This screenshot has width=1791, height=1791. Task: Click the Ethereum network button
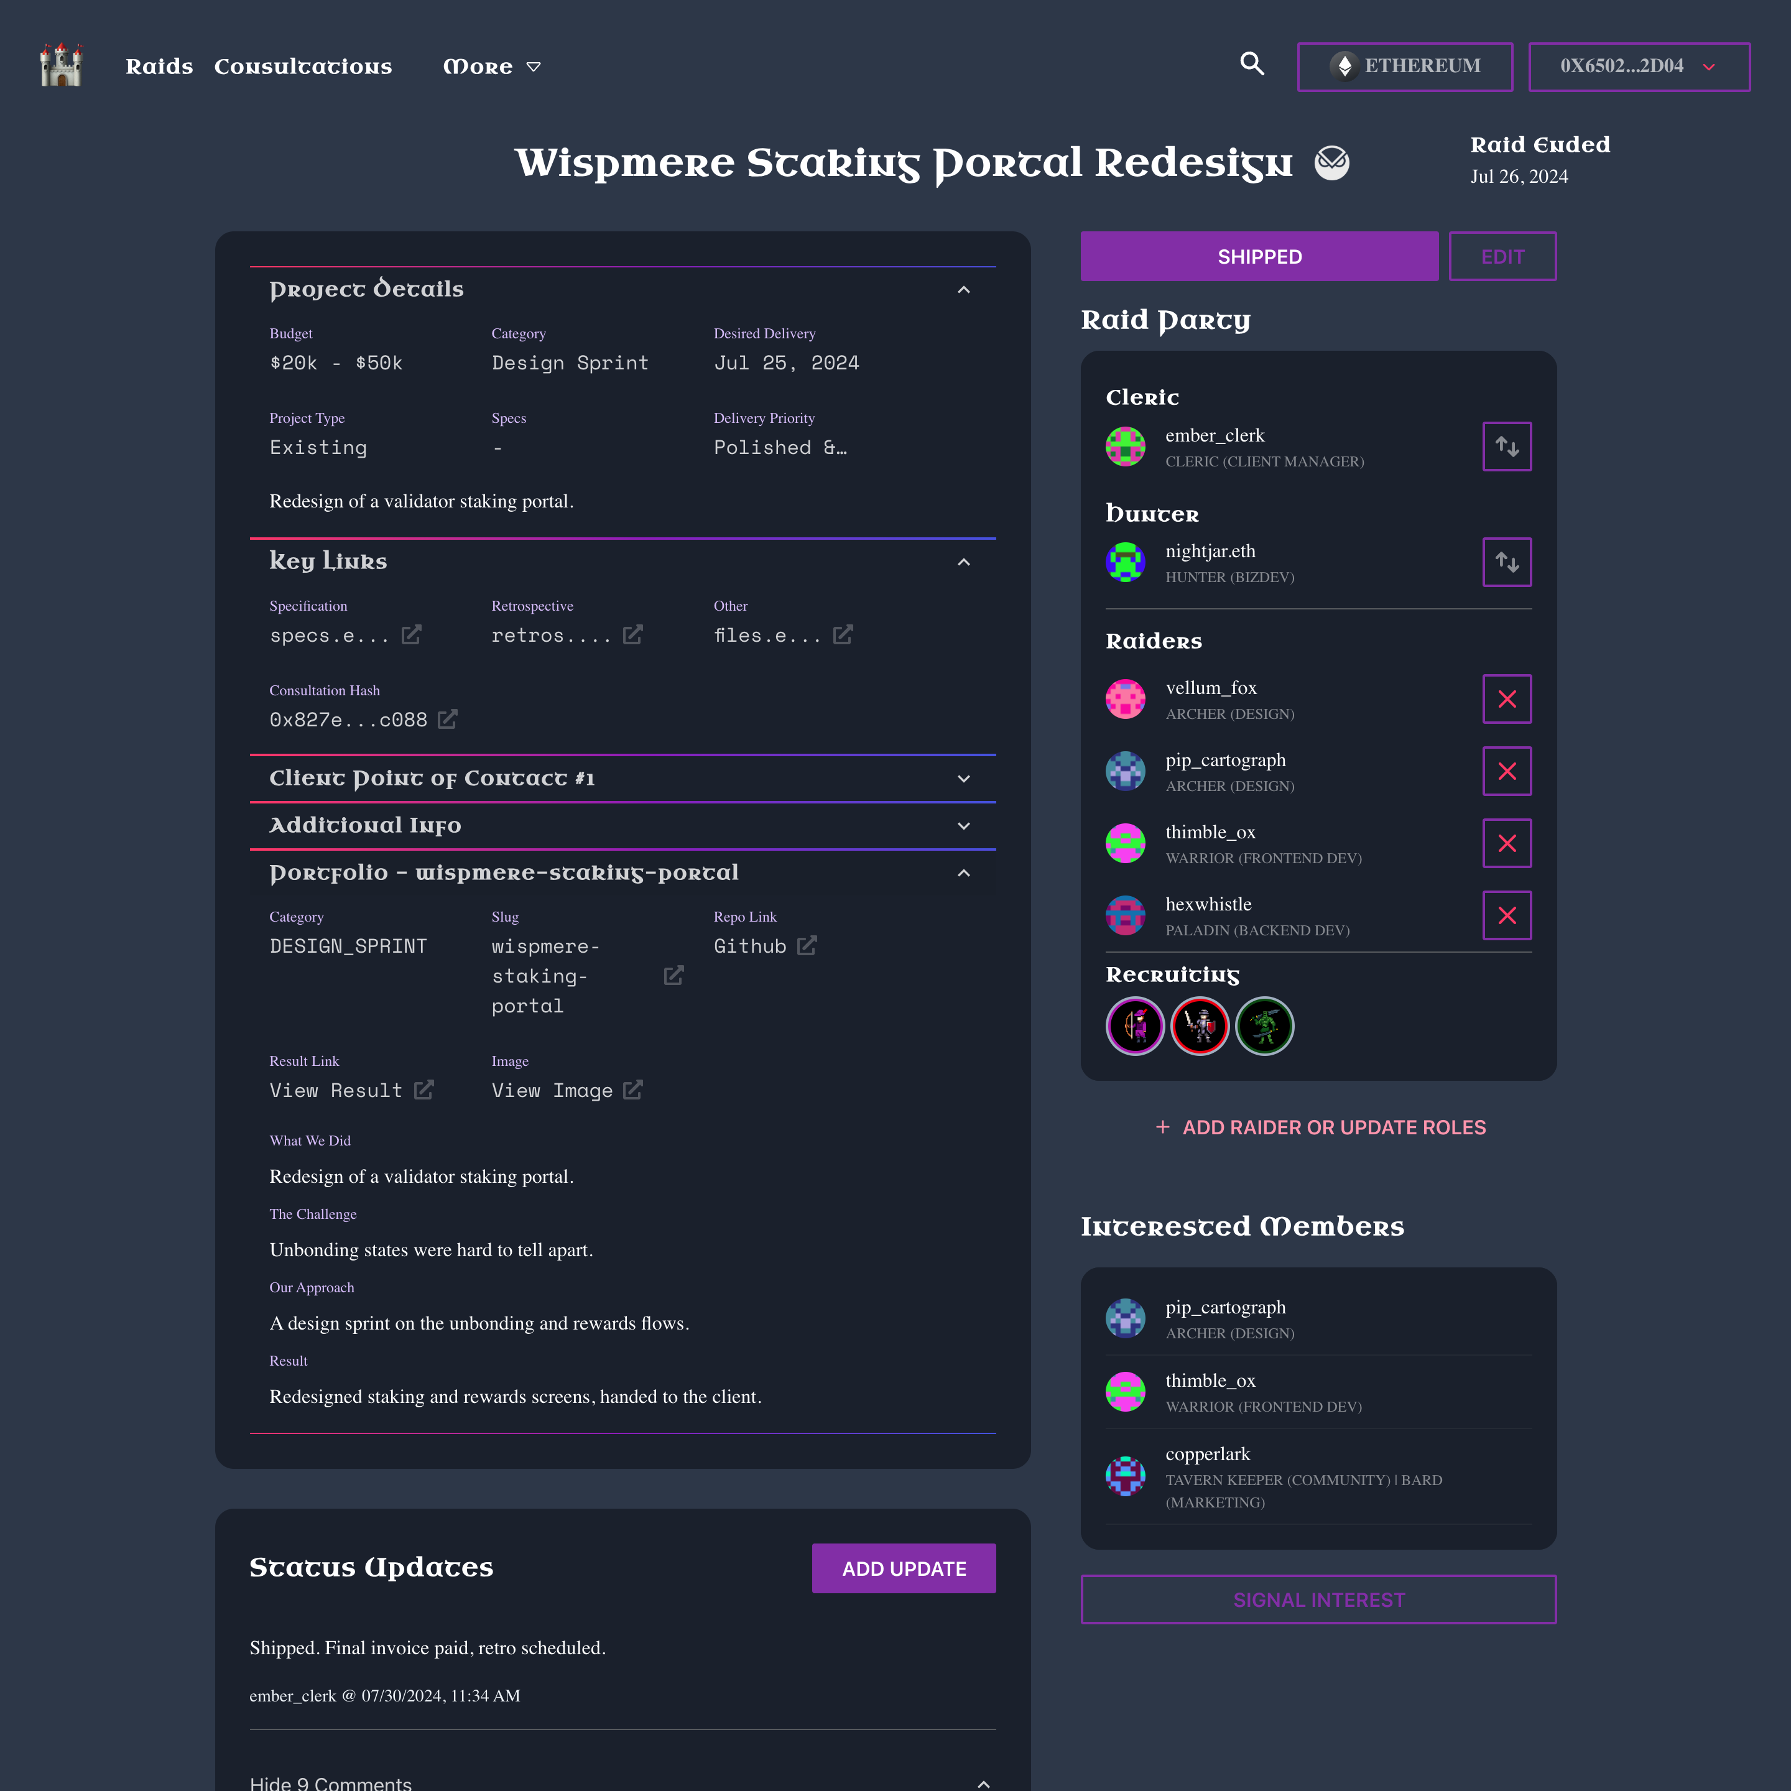(1404, 67)
